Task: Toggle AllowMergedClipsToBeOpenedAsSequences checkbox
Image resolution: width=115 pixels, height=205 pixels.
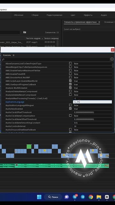Action: (x=70, y=67)
